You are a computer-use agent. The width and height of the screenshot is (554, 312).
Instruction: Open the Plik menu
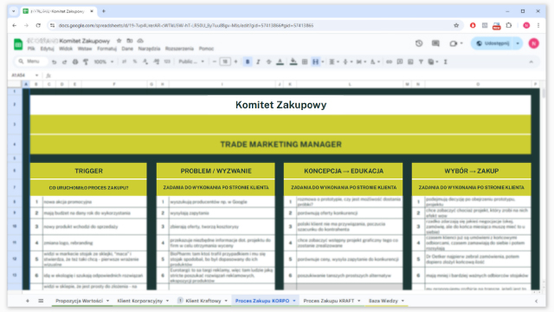pos(31,49)
